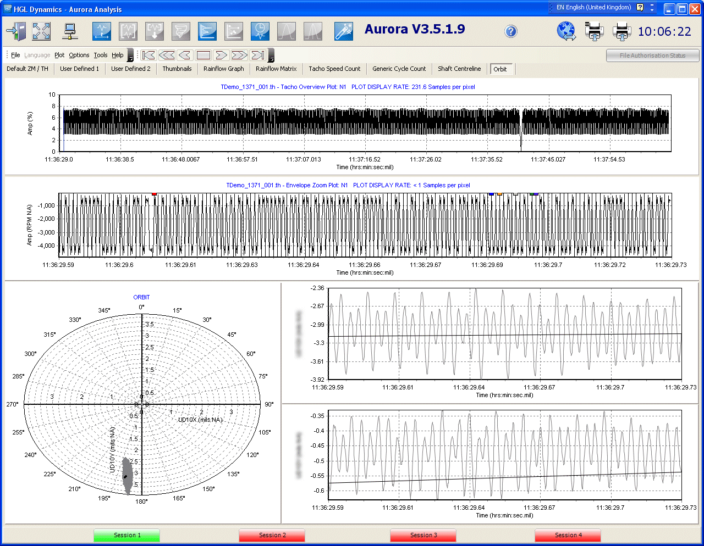The image size is (704, 546).
Task: Open the network computer connection icon
Action: (x=70, y=31)
